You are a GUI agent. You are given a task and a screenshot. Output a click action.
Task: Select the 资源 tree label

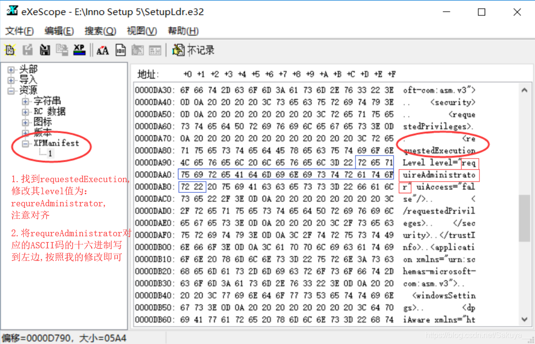click(x=29, y=90)
